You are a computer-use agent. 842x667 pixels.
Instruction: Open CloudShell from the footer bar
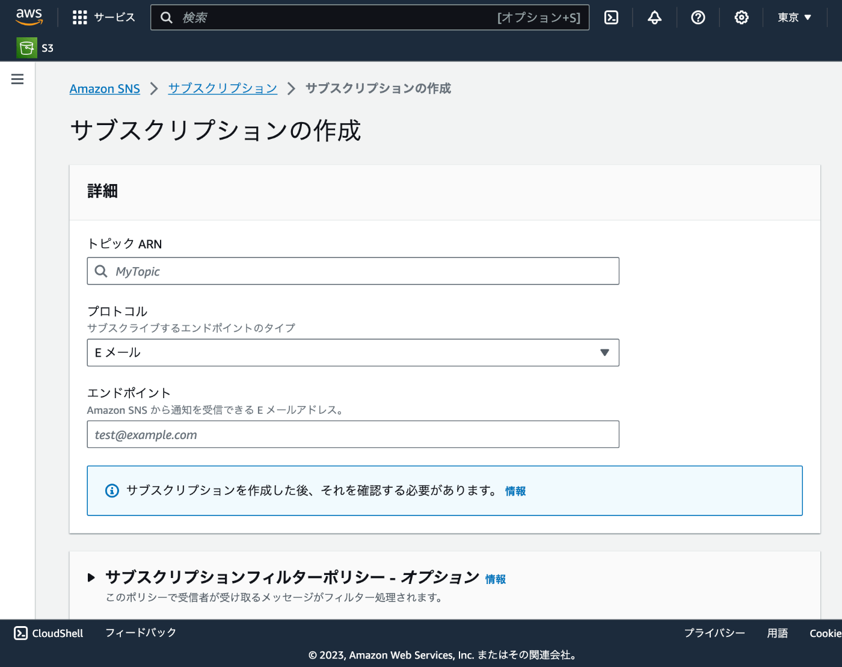49,633
